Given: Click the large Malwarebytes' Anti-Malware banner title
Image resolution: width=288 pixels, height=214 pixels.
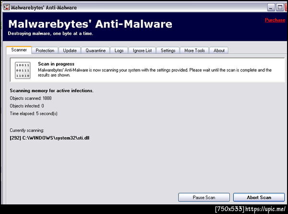Looking at the screenshot, I should (x=90, y=24).
